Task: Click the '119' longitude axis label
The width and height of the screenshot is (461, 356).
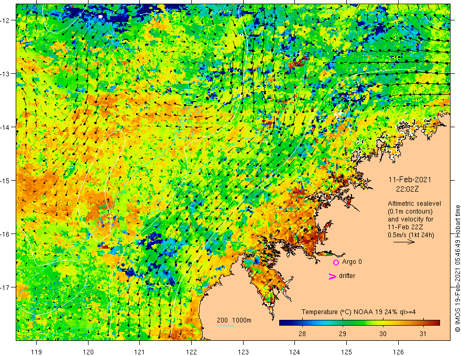Action: click(37, 352)
